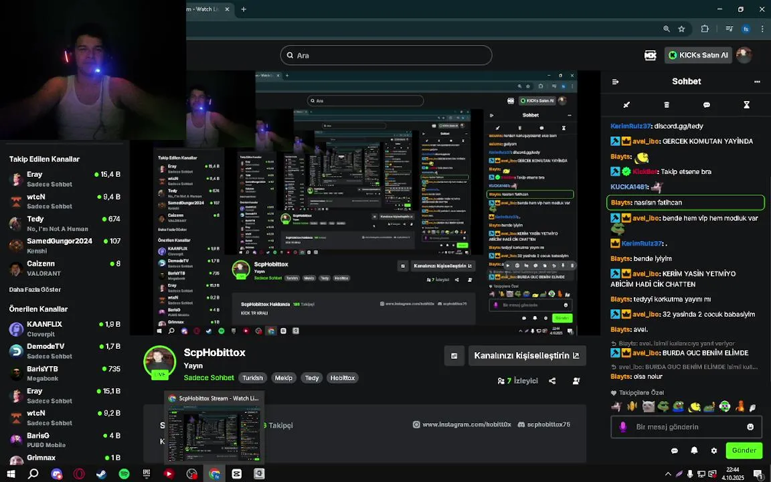
Task: Toggle the chat notification bell
Action: pos(694,451)
